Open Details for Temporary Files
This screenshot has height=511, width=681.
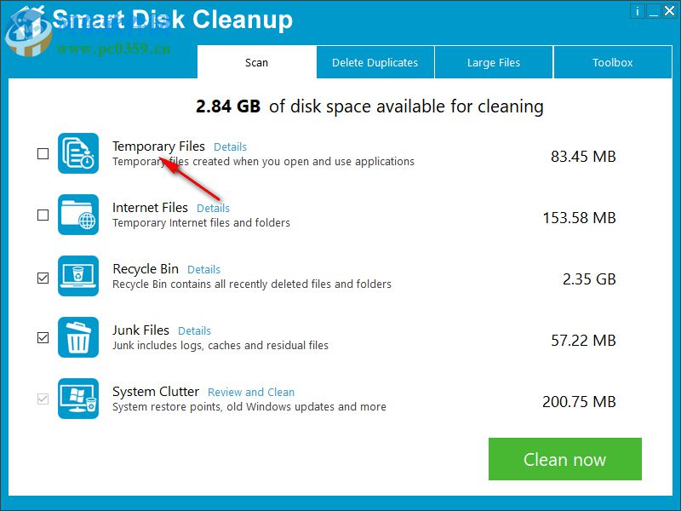pyautogui.click(x=230, y=146)
